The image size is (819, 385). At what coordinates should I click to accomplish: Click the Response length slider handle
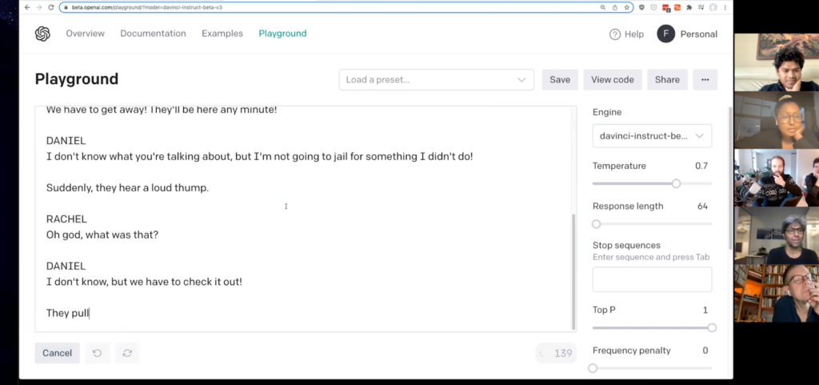pyautogui.click(x=597, y=223)
